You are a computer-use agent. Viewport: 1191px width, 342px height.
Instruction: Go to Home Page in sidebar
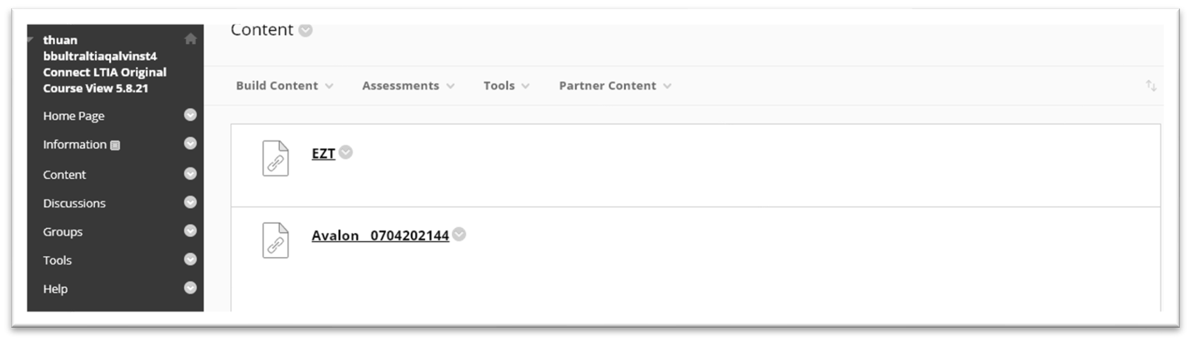coord(74,116)
